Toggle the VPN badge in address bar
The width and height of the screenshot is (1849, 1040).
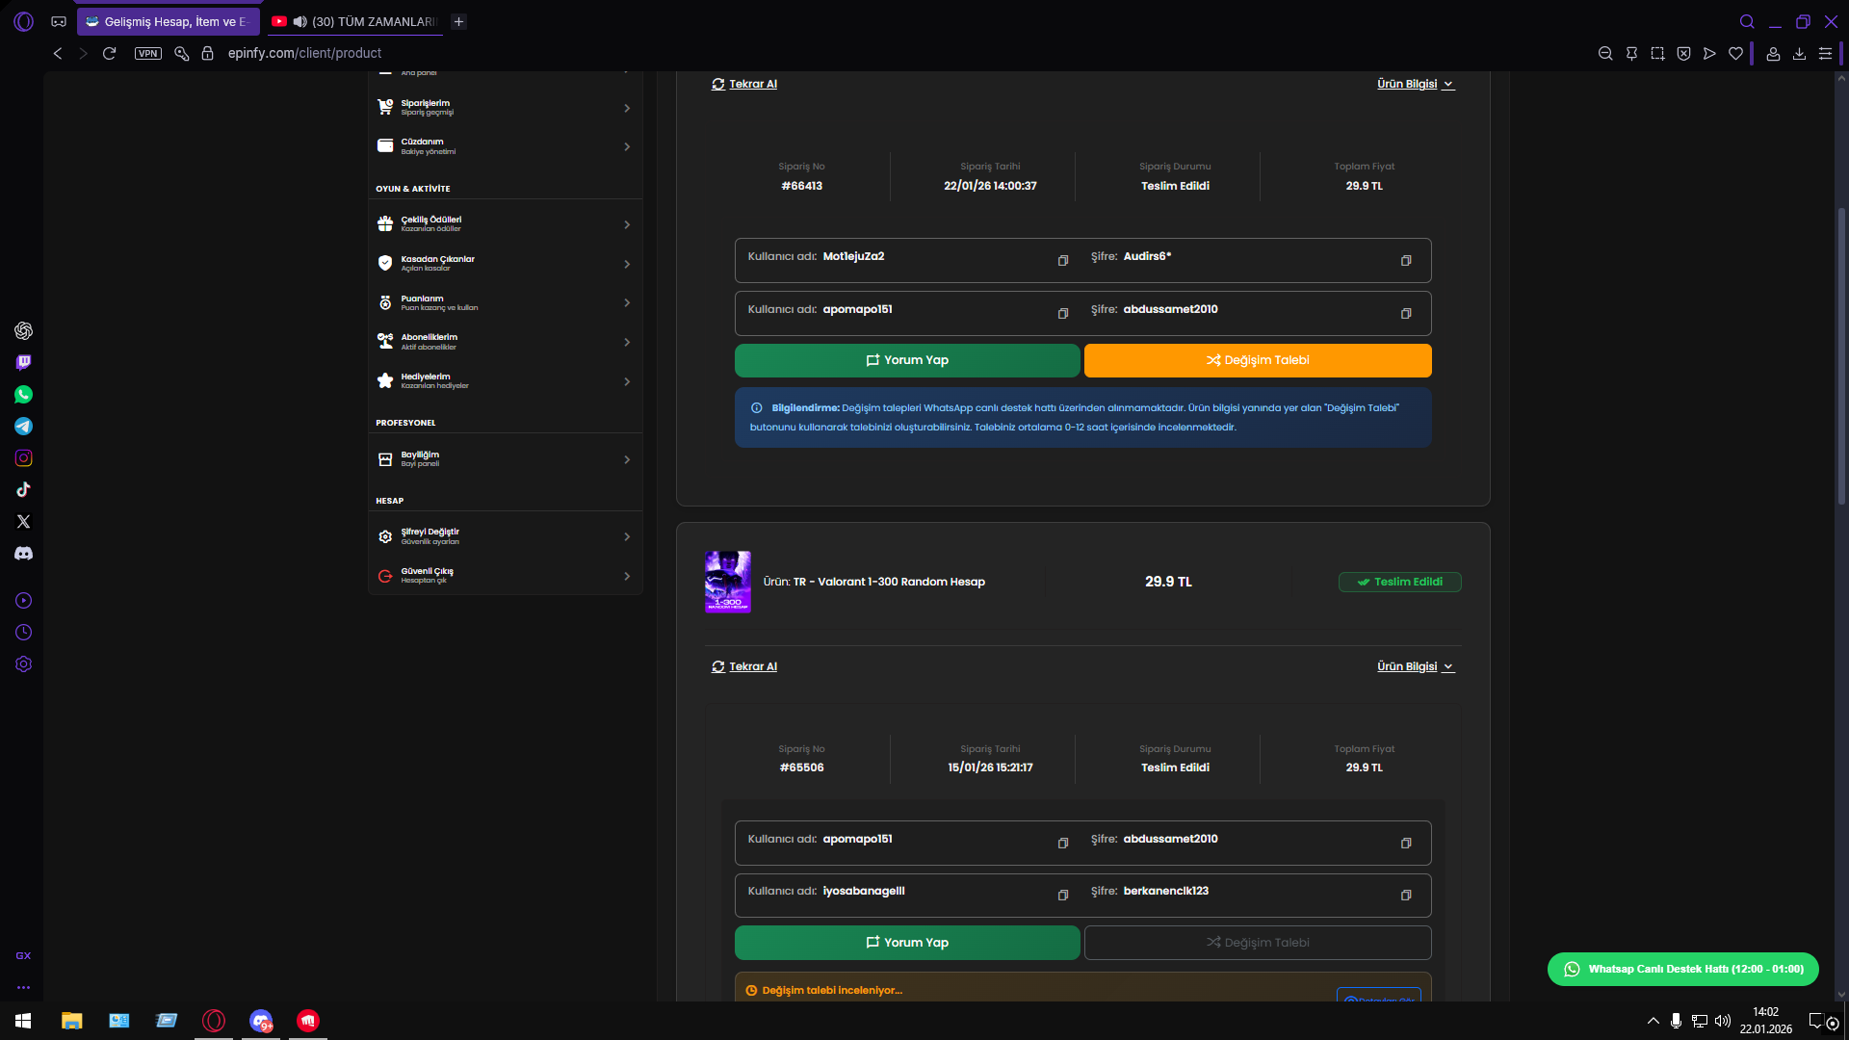tap(148, 54)
